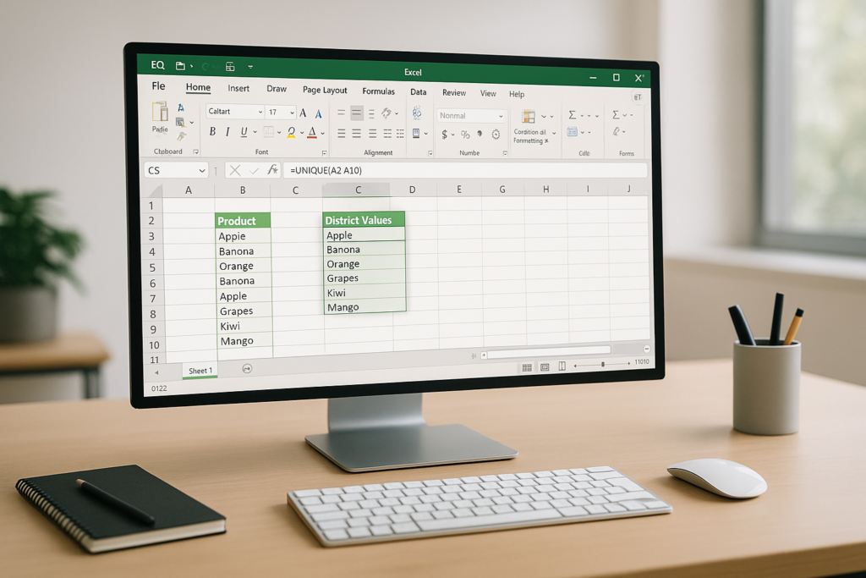Click the dollar Currency format icon
The height and width of the screenshot is (578, 866).
[445, 135]
